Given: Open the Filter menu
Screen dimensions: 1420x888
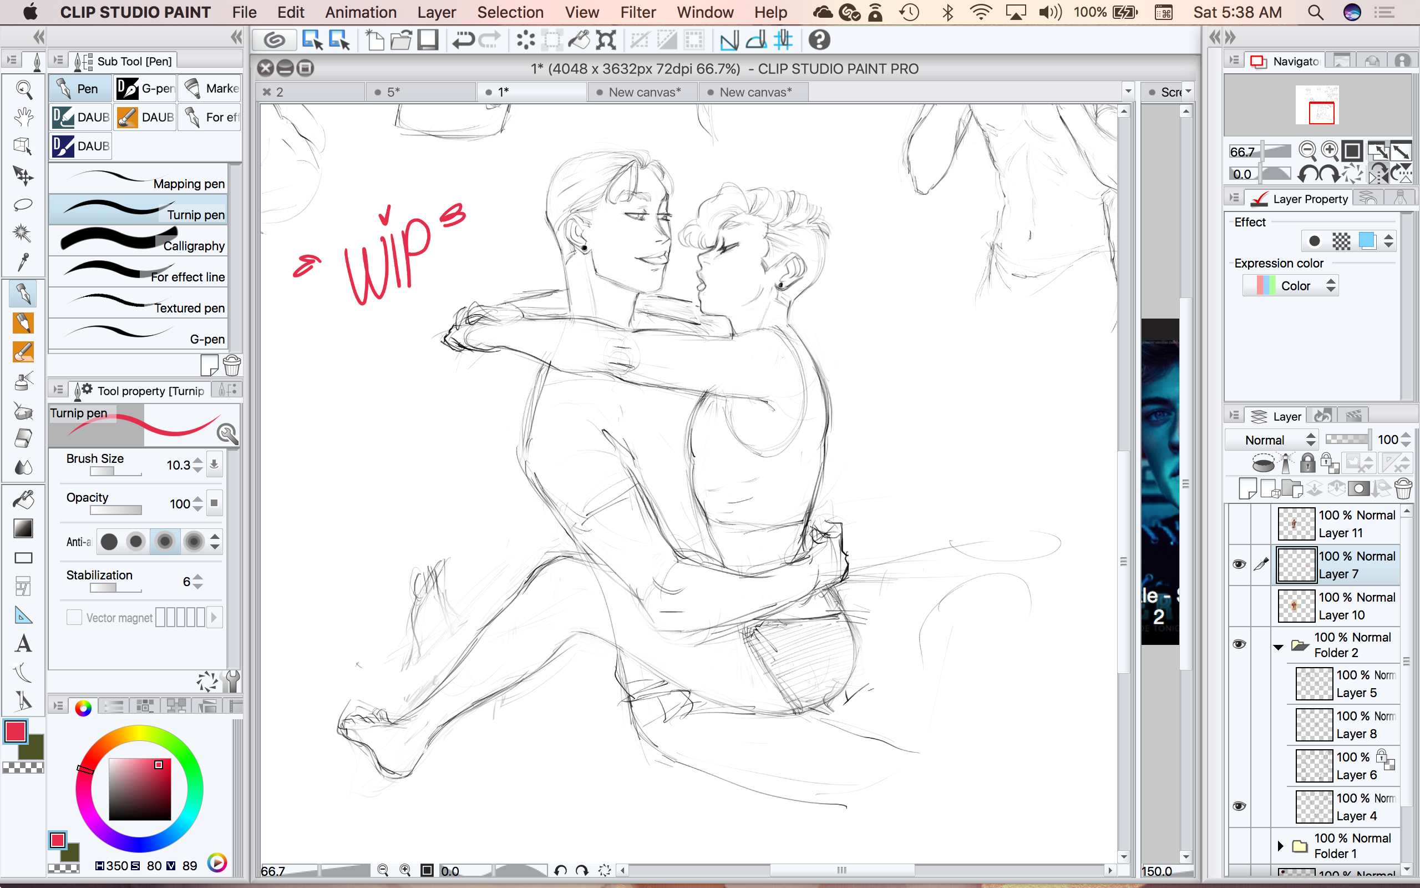Looking at the screenshot, I should tap(638, 12).
